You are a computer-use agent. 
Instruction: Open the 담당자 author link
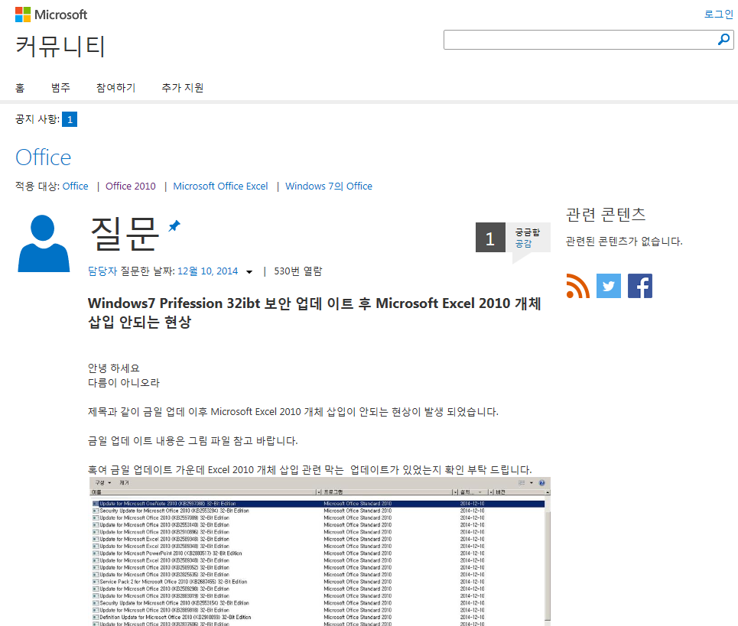(x=102, y=271)
